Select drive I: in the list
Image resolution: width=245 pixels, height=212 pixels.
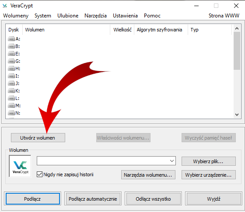click(x=14, y=76)
